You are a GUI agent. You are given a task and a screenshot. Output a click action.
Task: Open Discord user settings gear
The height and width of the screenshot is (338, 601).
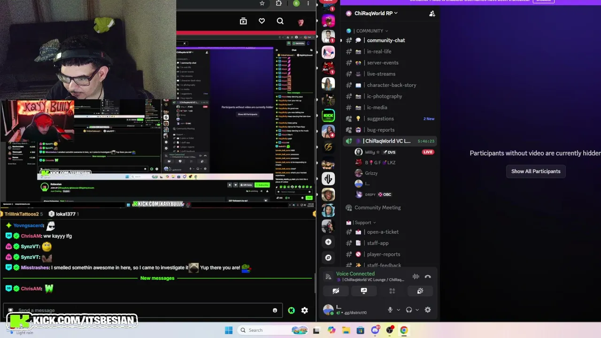[x=428, y=310]
